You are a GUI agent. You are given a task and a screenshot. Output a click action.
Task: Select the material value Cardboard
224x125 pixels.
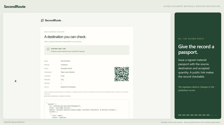[x=64, y=65]
